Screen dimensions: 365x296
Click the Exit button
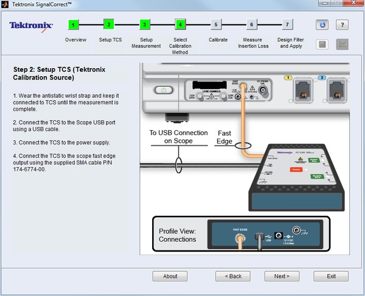(331, 276)
